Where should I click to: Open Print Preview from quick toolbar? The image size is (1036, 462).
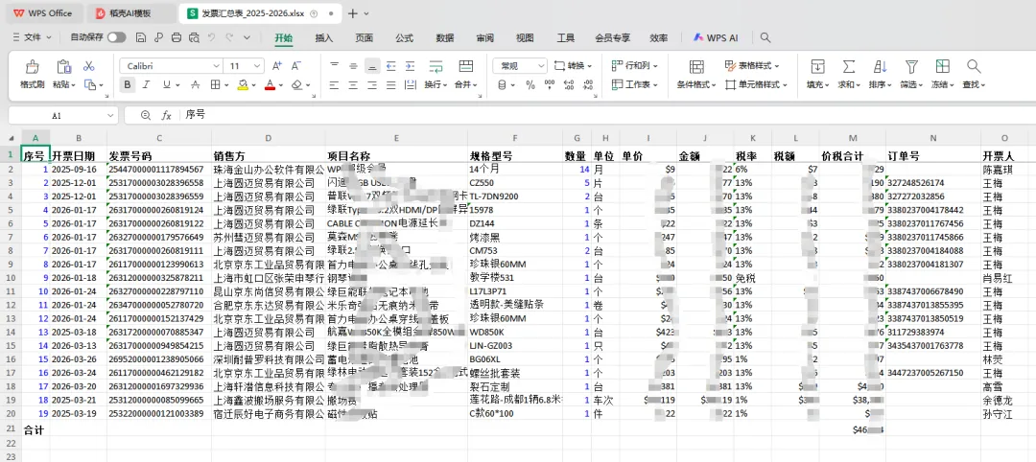(194, 37)
